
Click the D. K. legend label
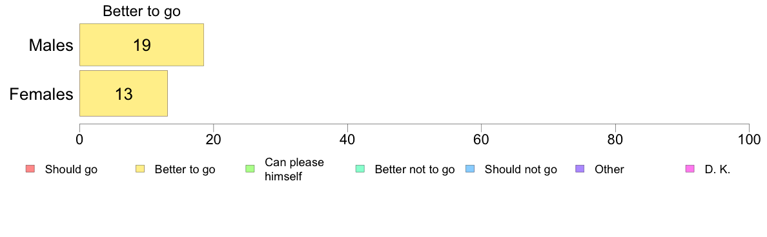click(717, 170)
